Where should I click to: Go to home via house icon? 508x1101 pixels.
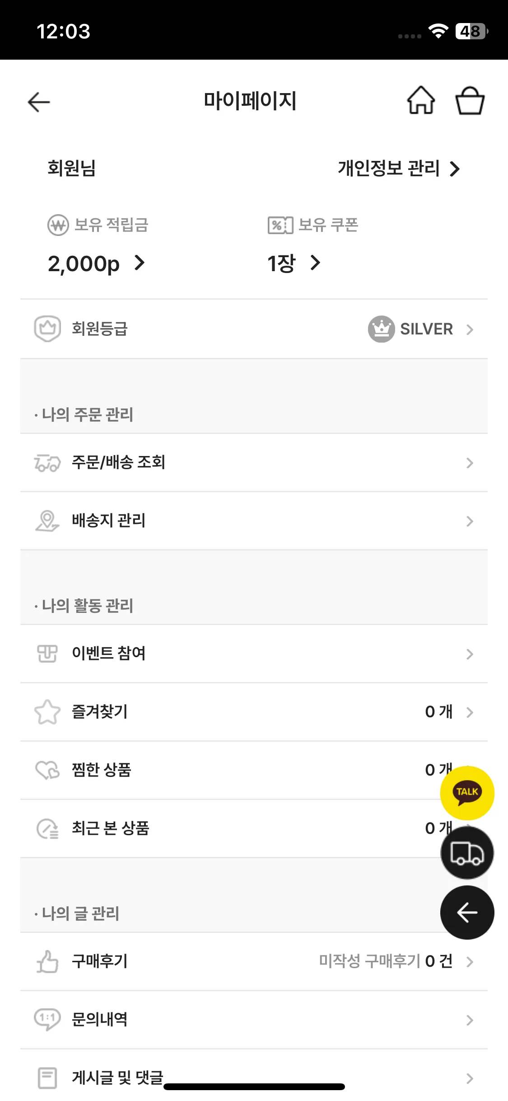pos(421,100)
